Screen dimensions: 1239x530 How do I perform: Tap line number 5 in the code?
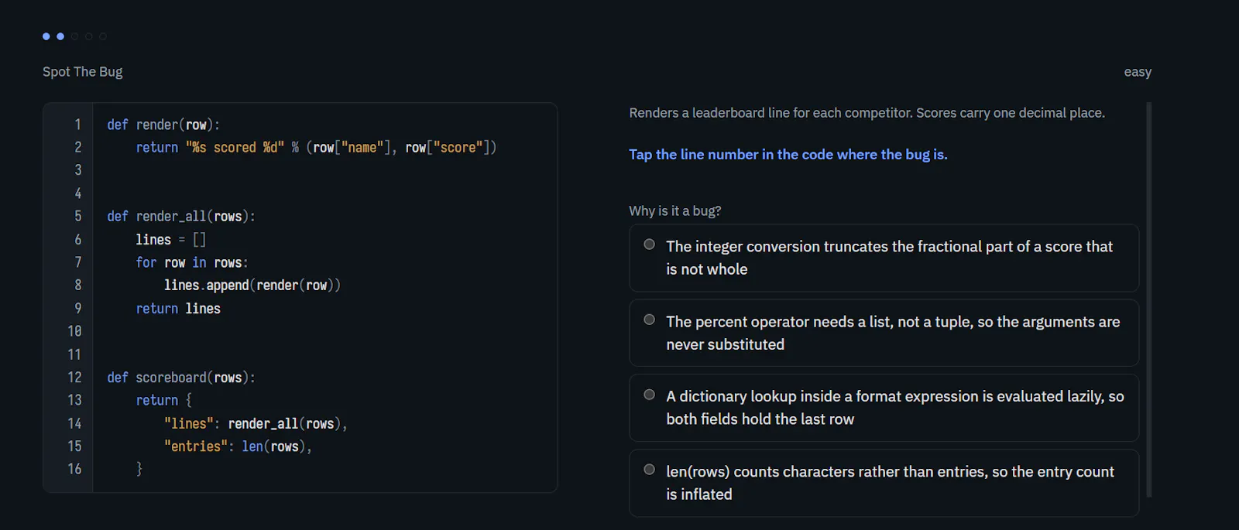coord(77,216)
